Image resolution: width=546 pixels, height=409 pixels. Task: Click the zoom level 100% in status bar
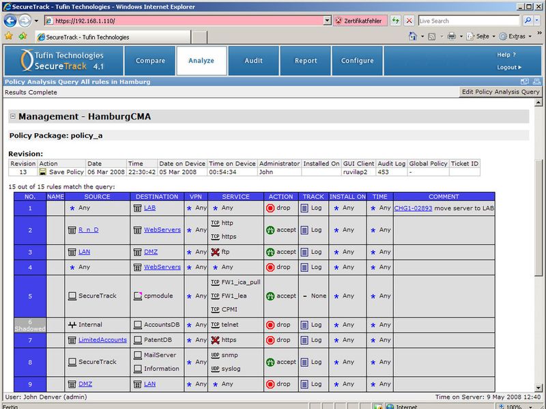tap(515, 406)
